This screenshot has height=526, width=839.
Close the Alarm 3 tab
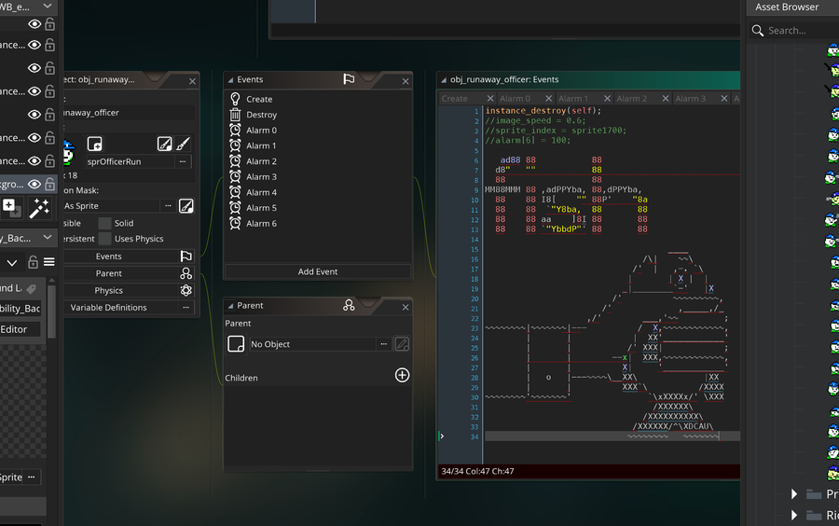pyautogui.click(x=724, y=99)
